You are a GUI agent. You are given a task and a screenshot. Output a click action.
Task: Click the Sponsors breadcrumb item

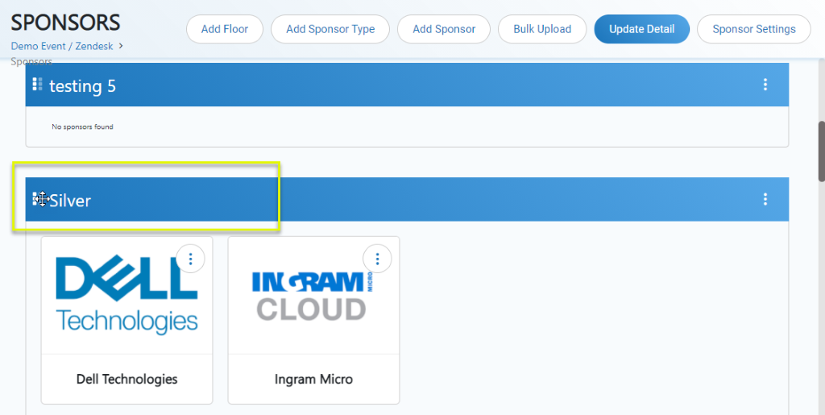[31, 61]
